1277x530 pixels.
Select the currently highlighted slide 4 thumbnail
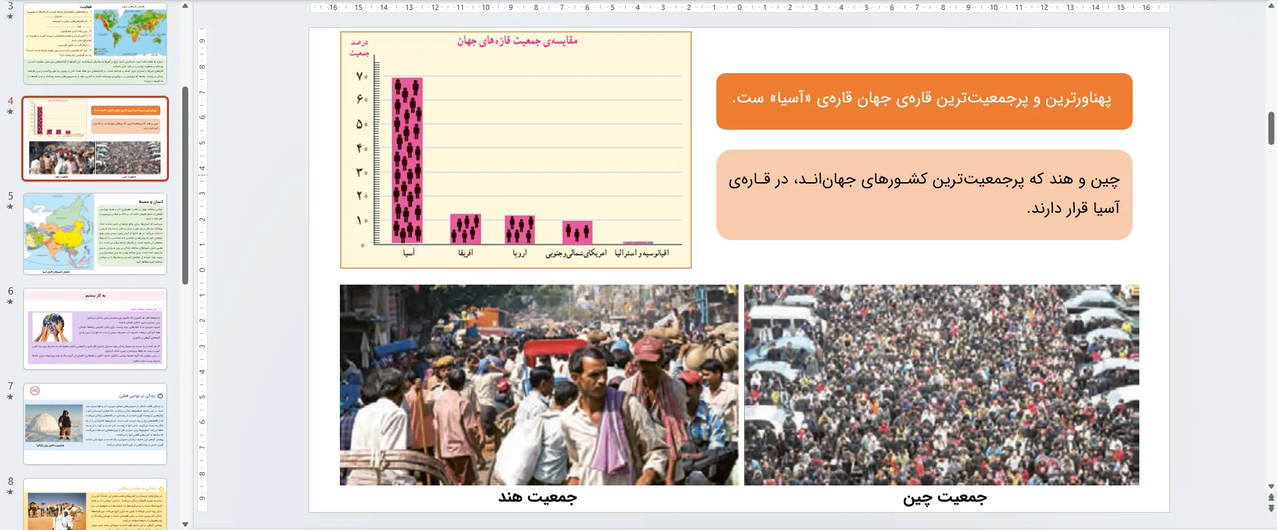click(95, 138)
